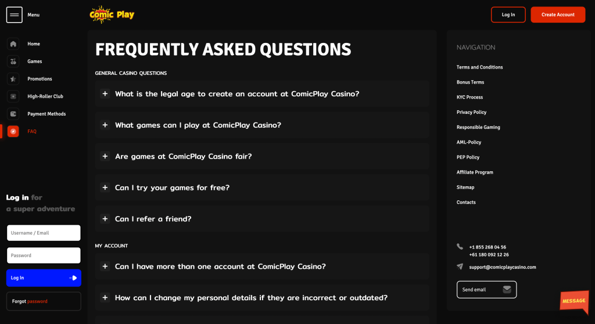The width and height of the screenshot is (595, 324).
Task: Click the High-Roller Club icon
Action: coord(13,96)
